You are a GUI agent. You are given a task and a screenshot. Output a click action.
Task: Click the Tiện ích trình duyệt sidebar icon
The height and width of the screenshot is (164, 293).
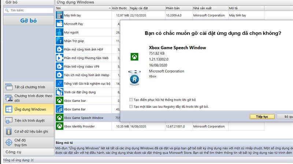point(9,121)
